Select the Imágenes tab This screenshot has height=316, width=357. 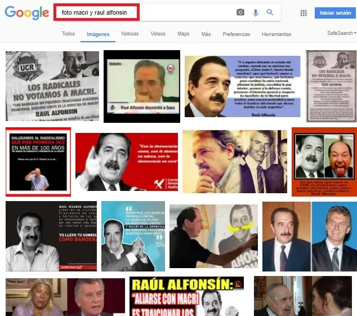coord(98,34)
